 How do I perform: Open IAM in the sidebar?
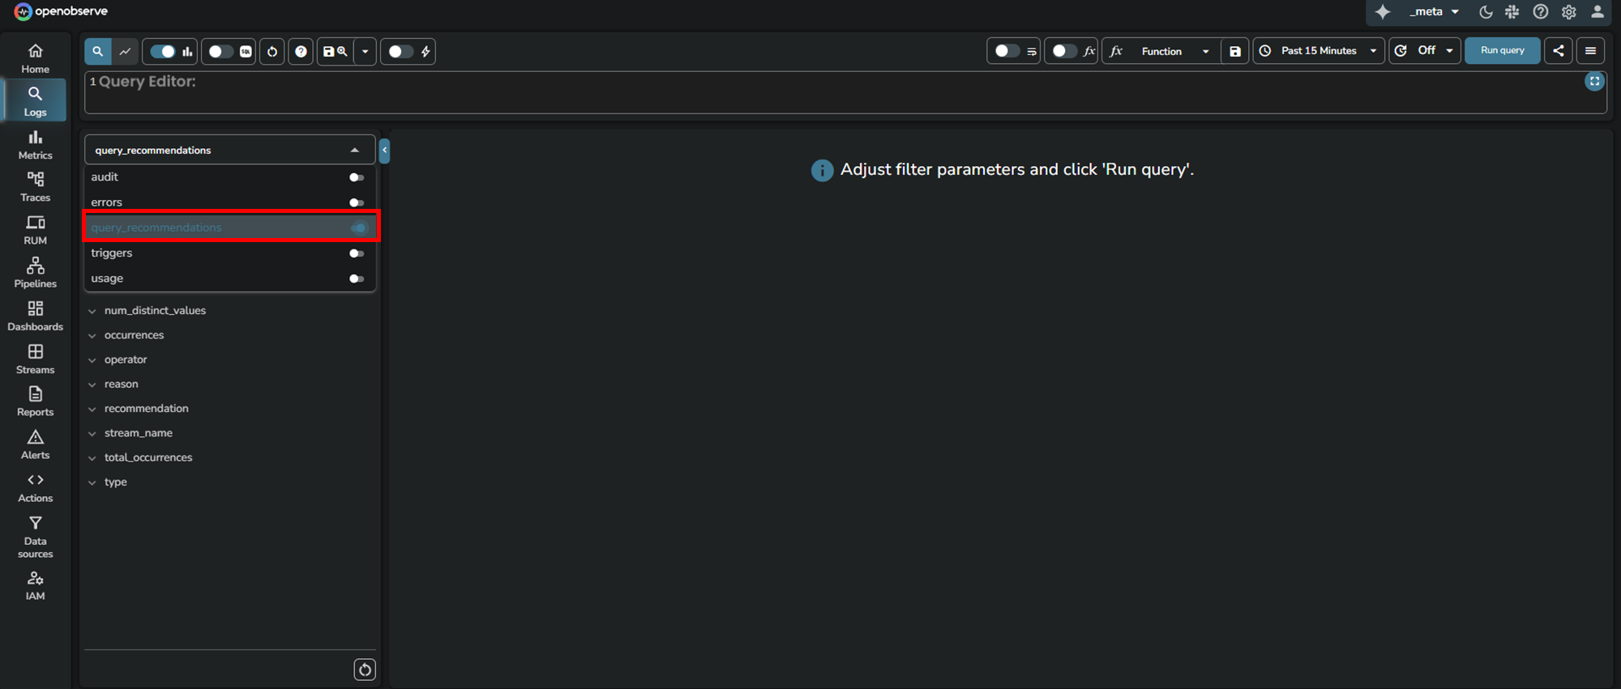[35, 585]
